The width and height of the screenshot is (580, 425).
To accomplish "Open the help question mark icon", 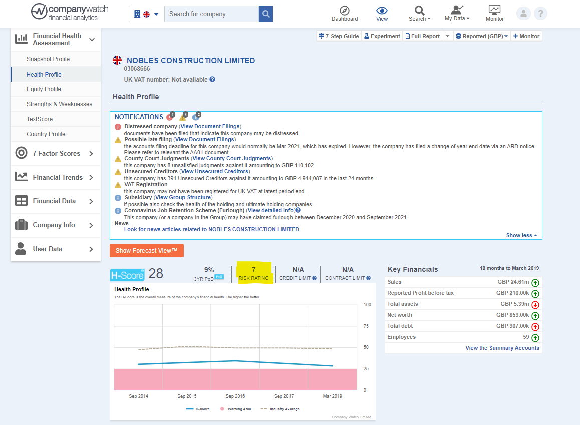I will coord(541,14).
